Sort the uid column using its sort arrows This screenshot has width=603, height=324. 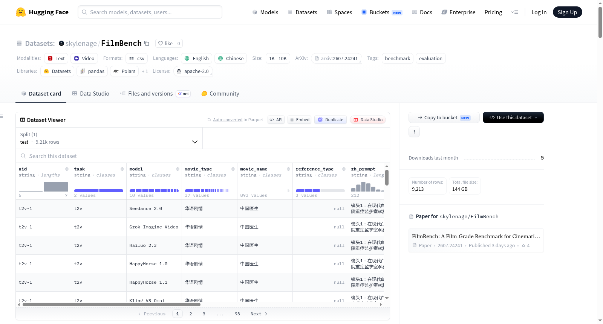(x=67, y=169)
